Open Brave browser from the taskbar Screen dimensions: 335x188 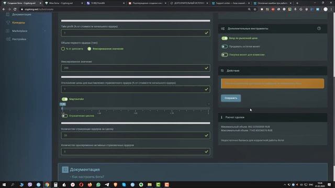(115, 184)
